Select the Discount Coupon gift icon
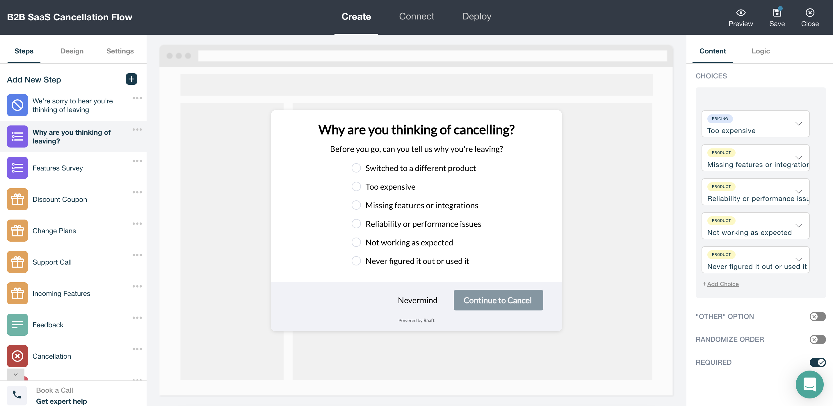This screenshot has width=833, height=406. tap(17, 199)
